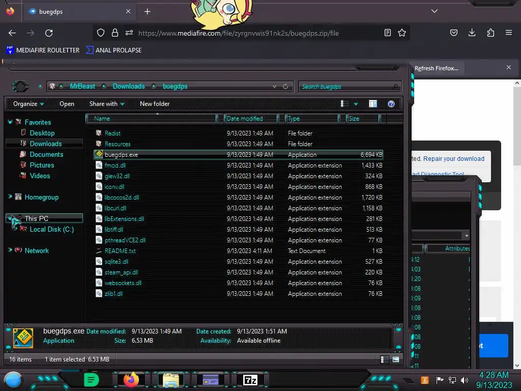
Task: Open Share with dropdown
Action: (107, 104)
